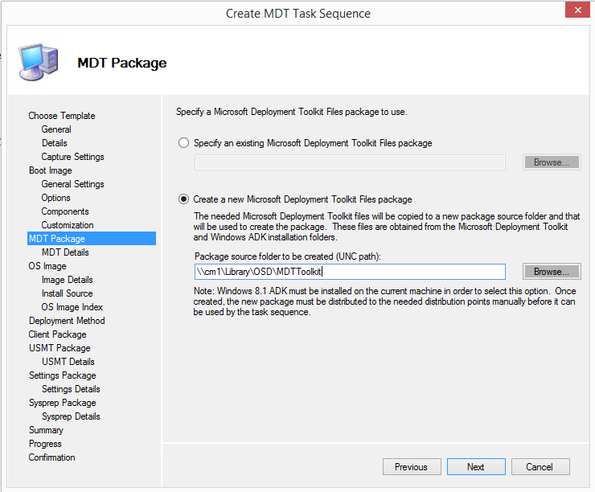This screenshot has height=492, width=595.
Task: Click Browse for existing package field
Action: click(x=552, y=162)
